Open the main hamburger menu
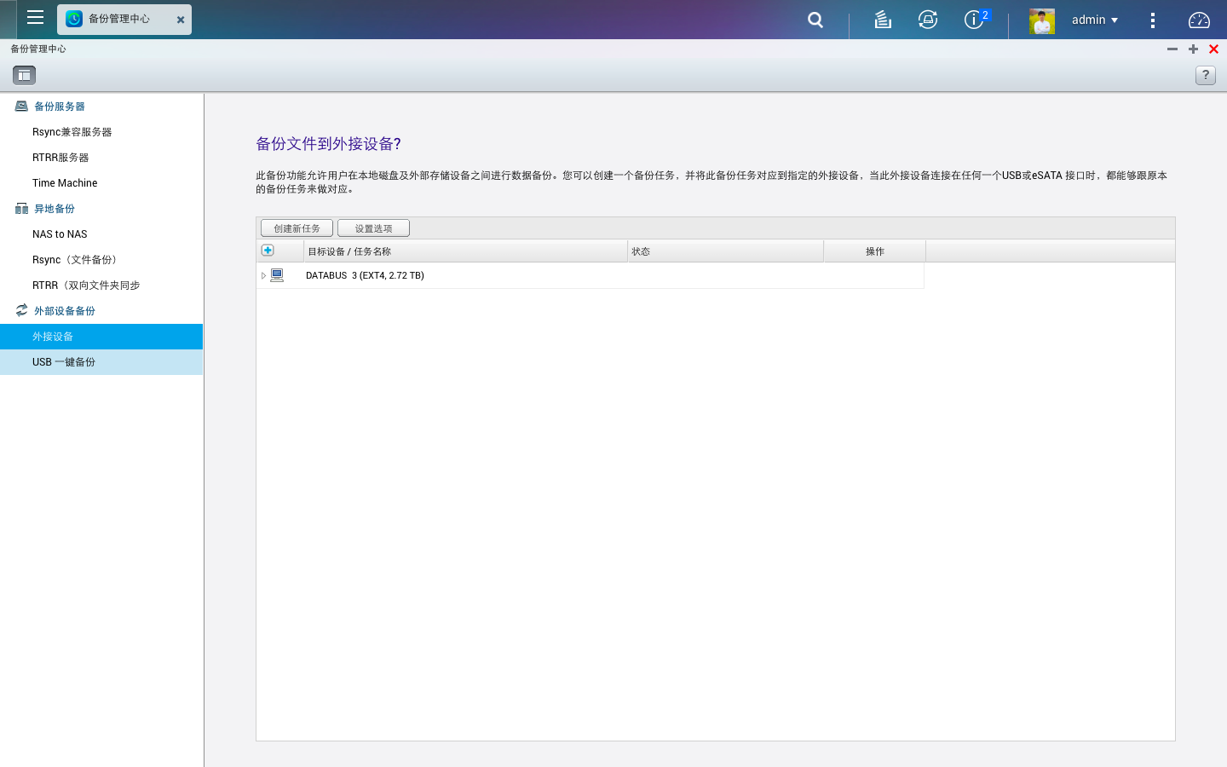This screenshot has height=767, width=1227. [x=35, y=18]
